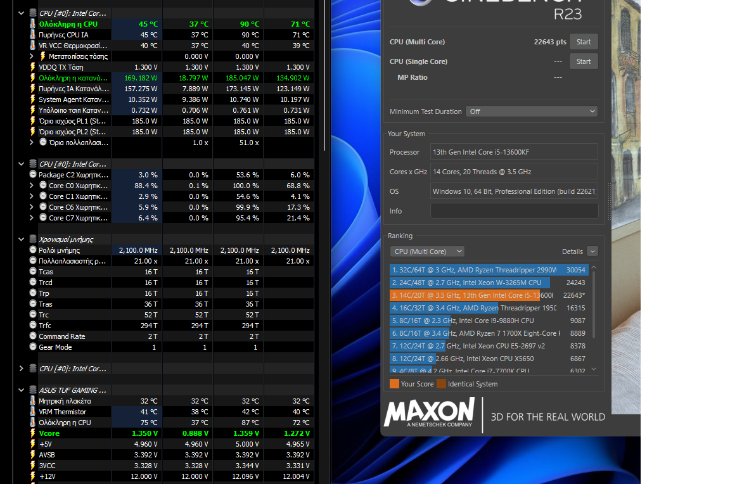The image size is (730, 484).
Task: Click circle icon beside Πολλαπλασιαστής ρ...
Action: point(32,260)
